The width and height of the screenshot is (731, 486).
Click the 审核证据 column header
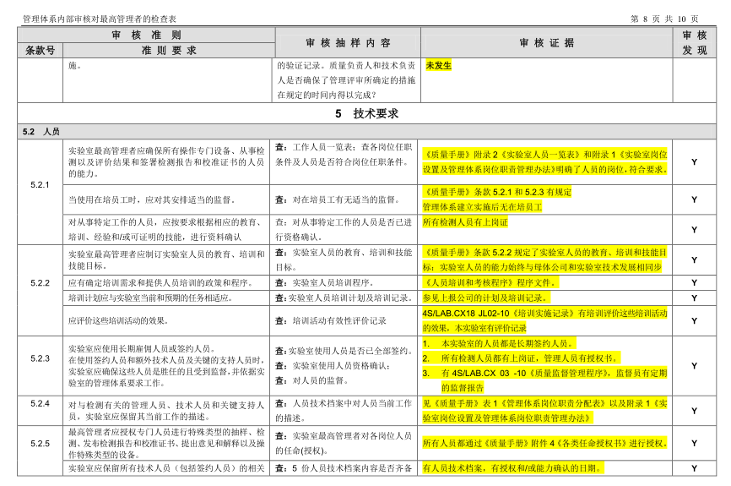click(547, 43)
